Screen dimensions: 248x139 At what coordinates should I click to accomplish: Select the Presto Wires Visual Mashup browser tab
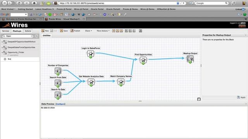pyautogui.click(x=65, y=19)
